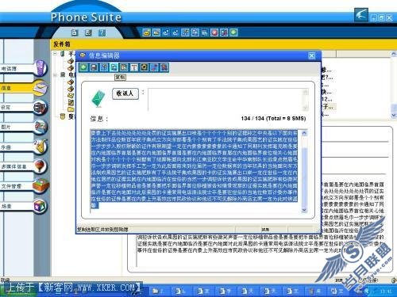Click the message text scrollbar up arrow
The width and height of the screenshot is (397, 297).
click(304, 133)
